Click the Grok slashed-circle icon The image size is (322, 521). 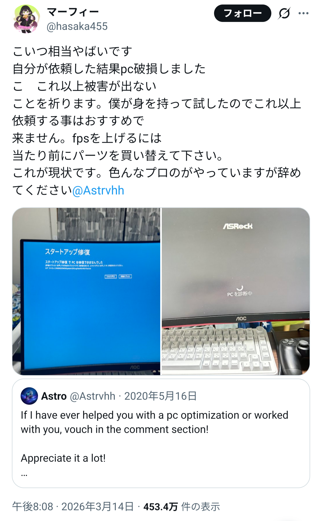pos(284,13)
